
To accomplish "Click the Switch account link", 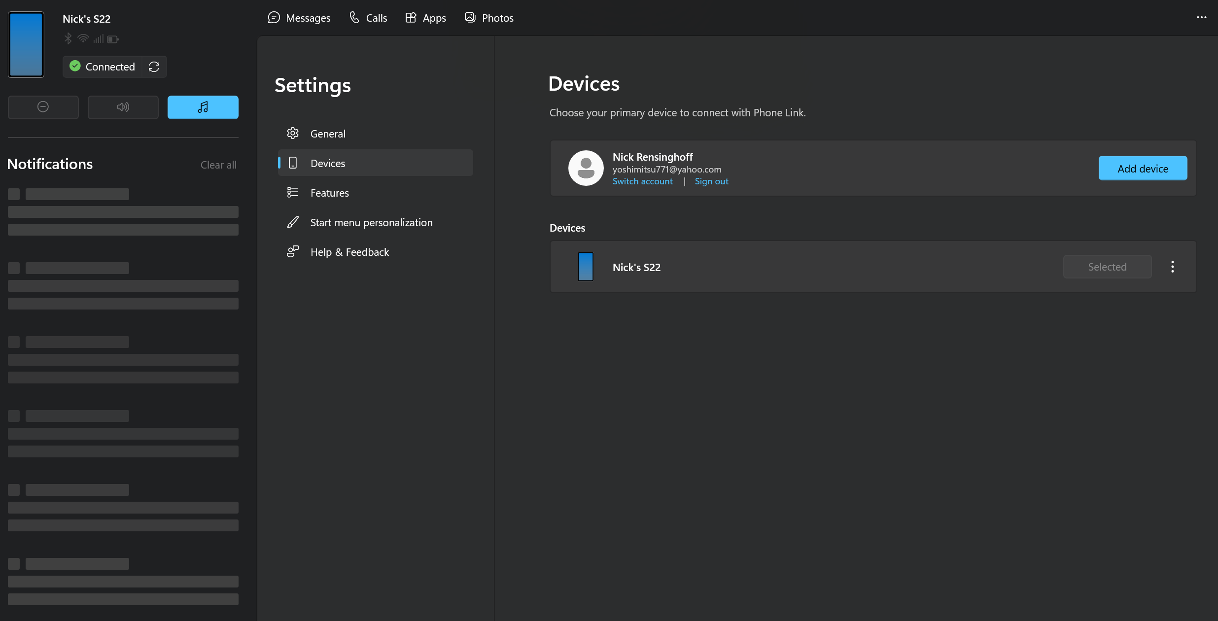I will (642, 181).
